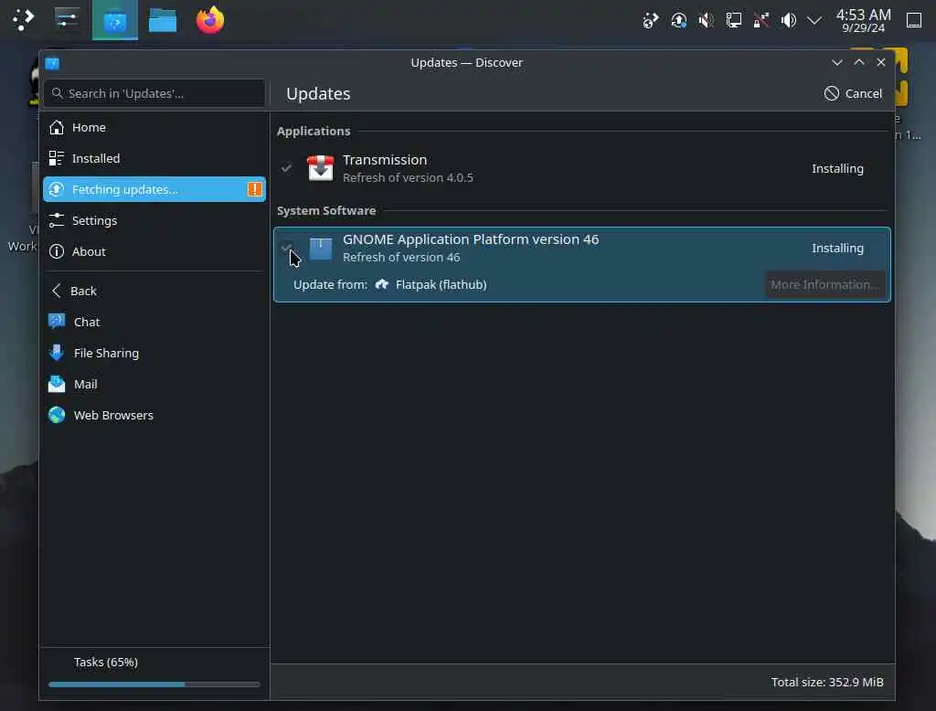Open the audio volume tray icon

click(789, 20)
